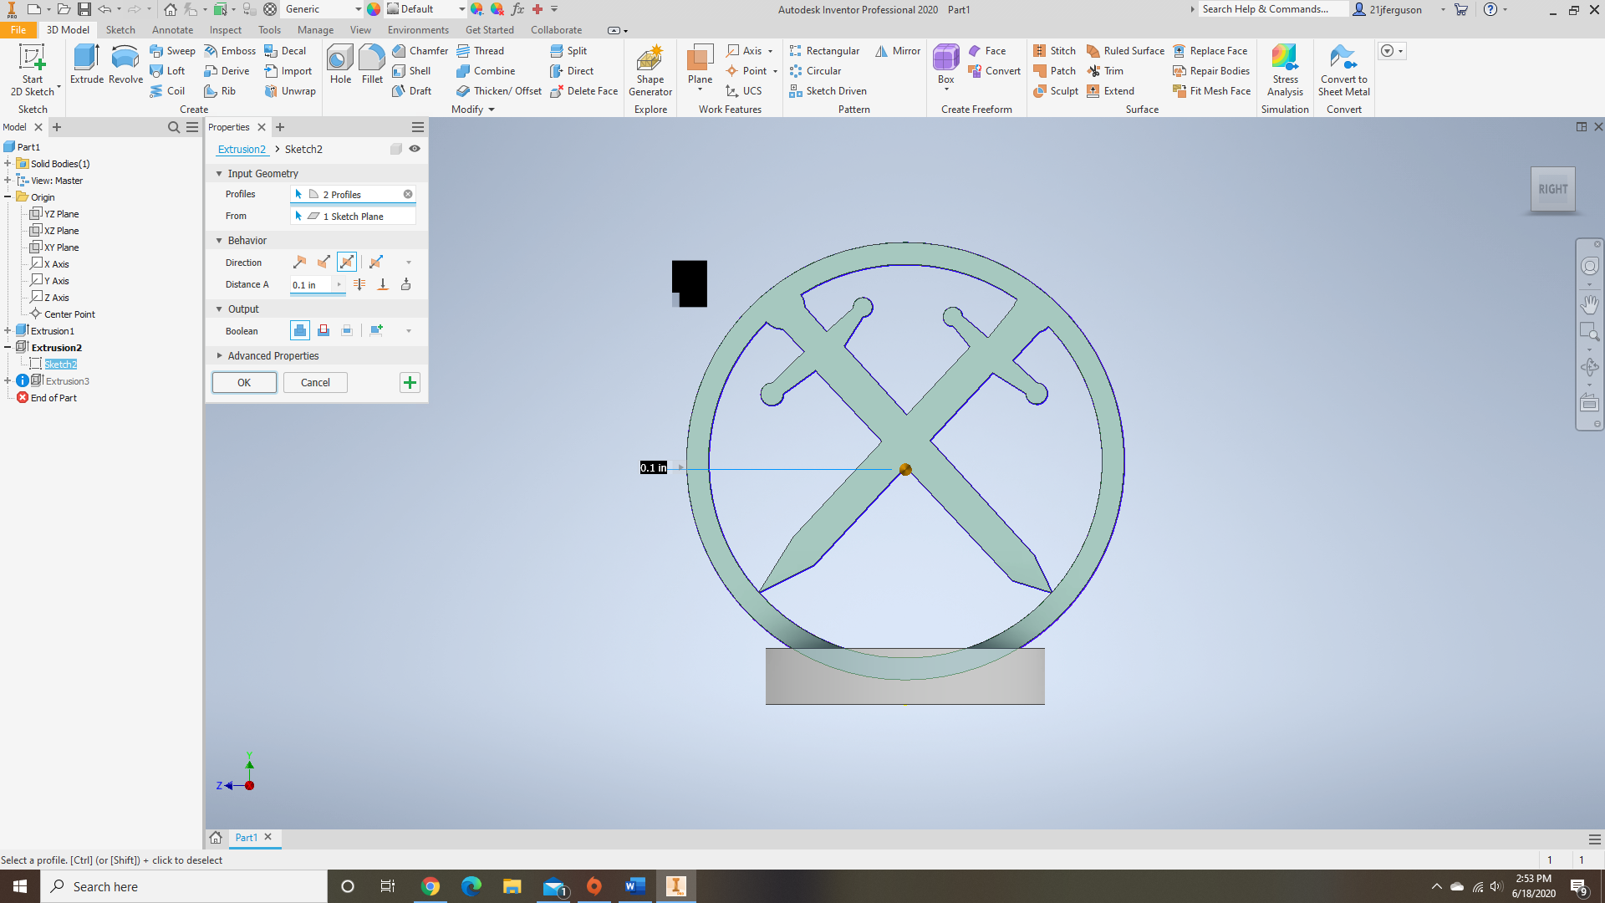Open the Inspect ribbon tab
This screenshot has width=1605, height=903.
click(x=226, y=30)
